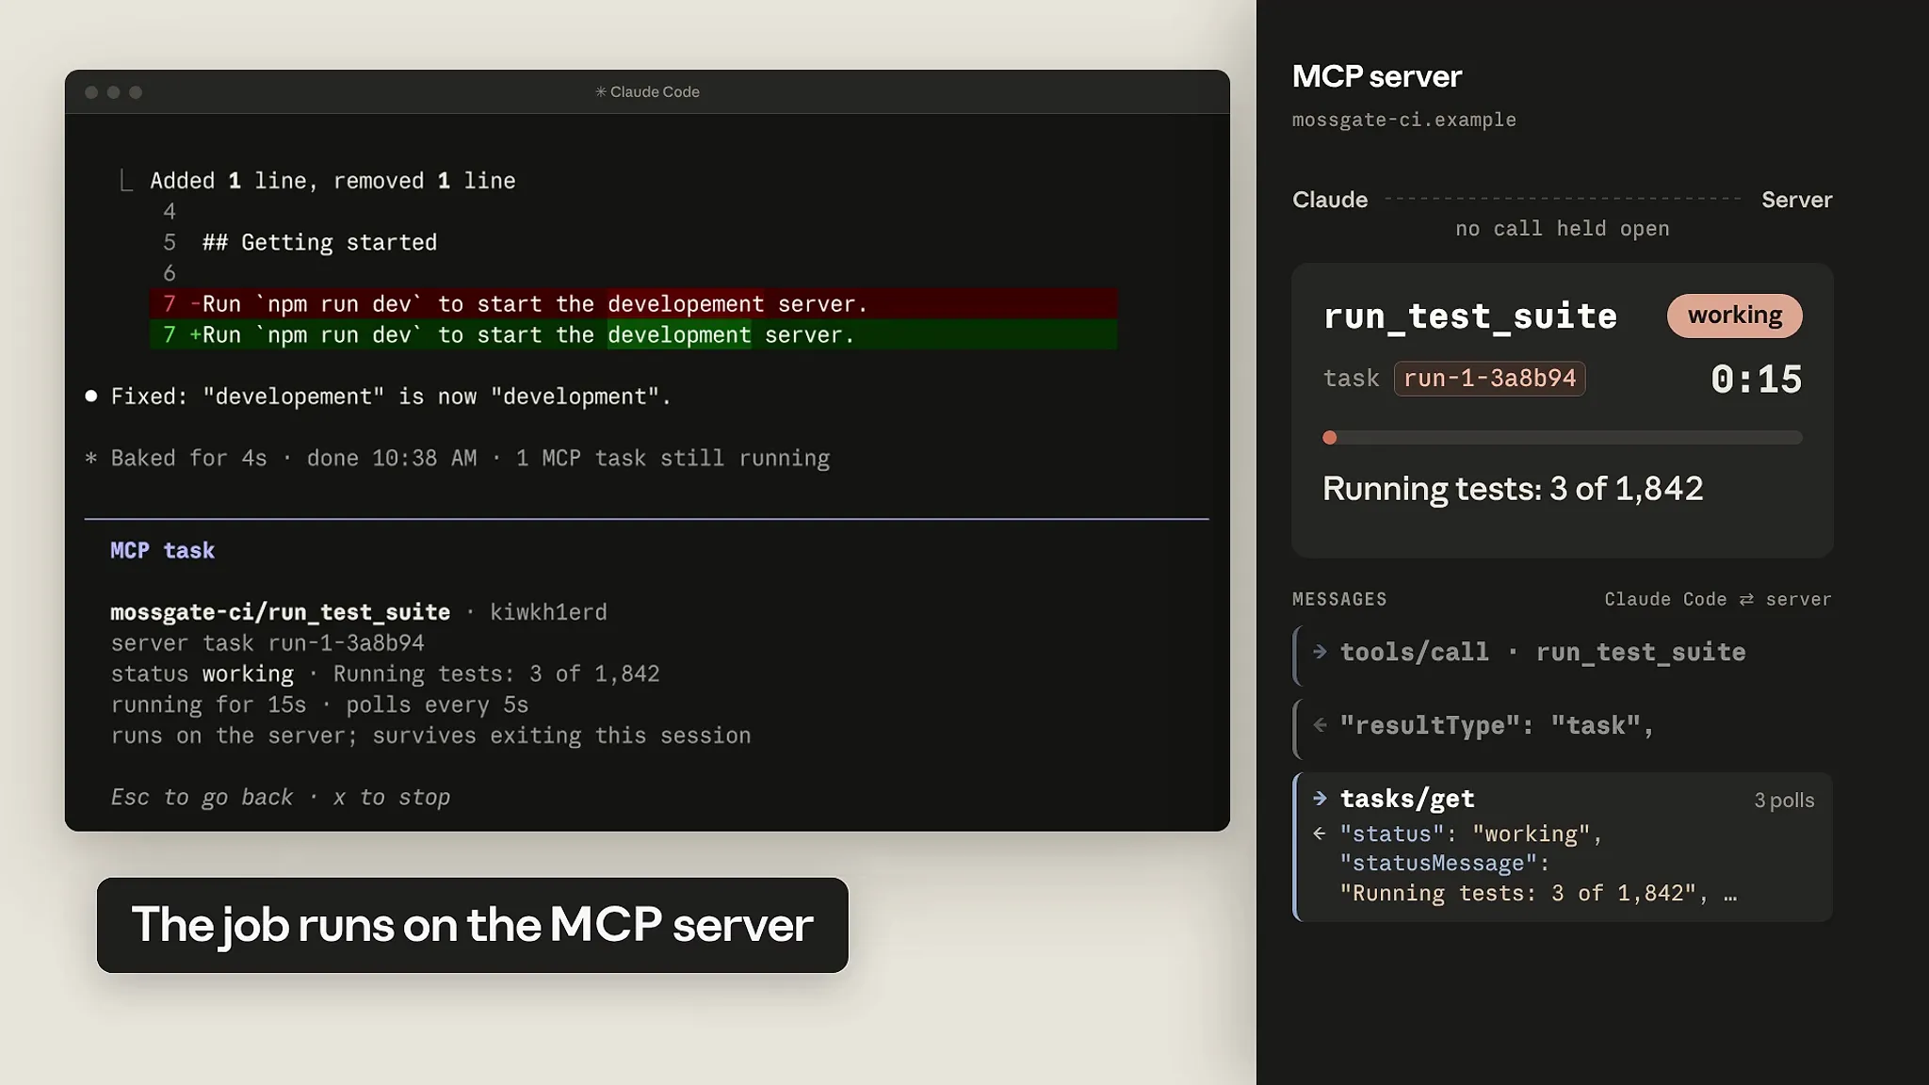This screenshot has height=1085, width=1929.
Task: Click 'runs on the server; survives exiting' line
Action: click(430, 736)
